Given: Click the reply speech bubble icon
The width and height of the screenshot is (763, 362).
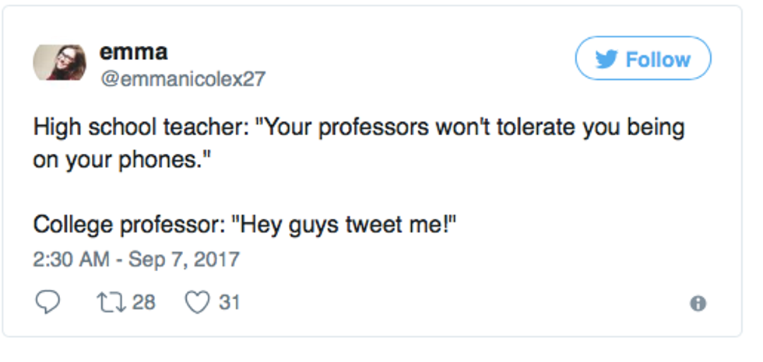Looking at the screenshot, I should coord(47,302).
